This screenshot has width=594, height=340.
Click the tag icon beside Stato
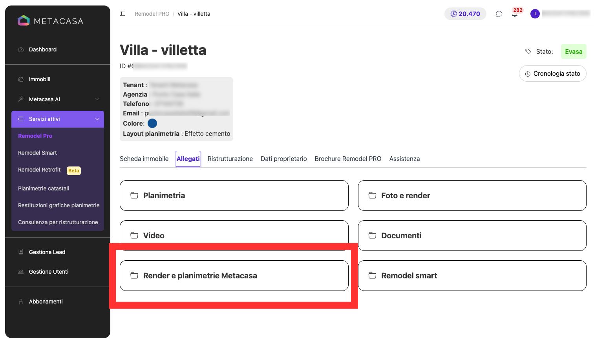pyautogui.click(x=528, y=51)
